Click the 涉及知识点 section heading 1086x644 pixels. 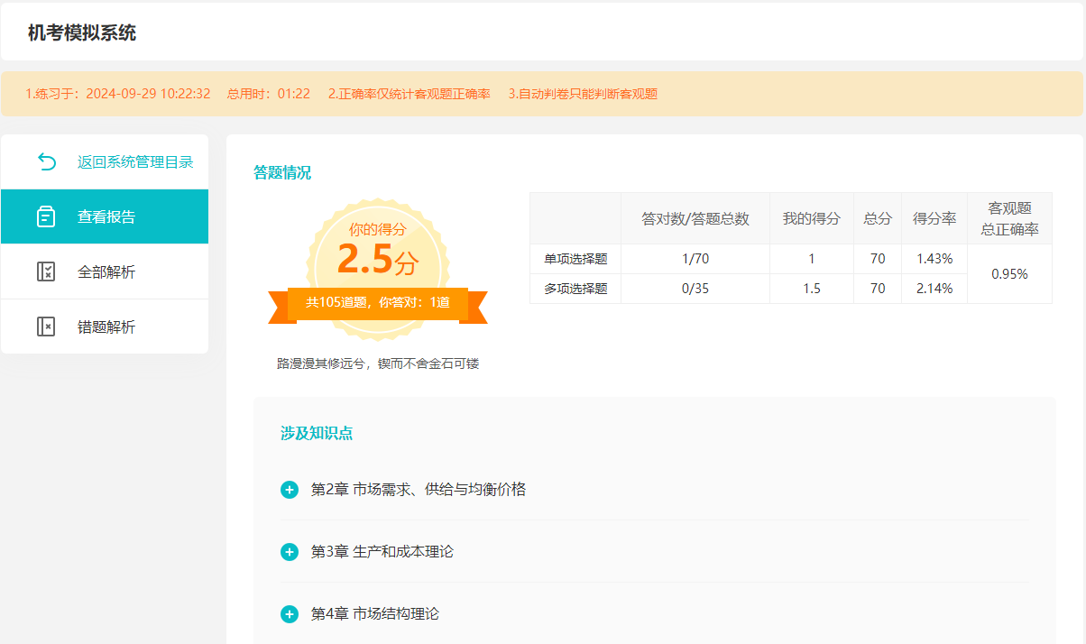pyautogui.click(x=316, y=433)
